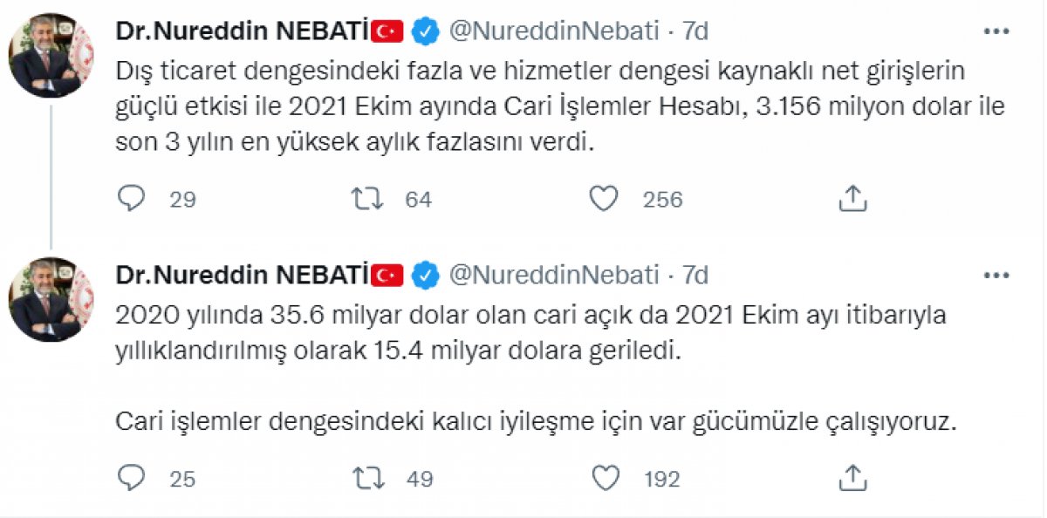Reply to the first tweet about Cari İşlemler Hesabı
Screen dimensions: 1047x518
click(131, 200)
